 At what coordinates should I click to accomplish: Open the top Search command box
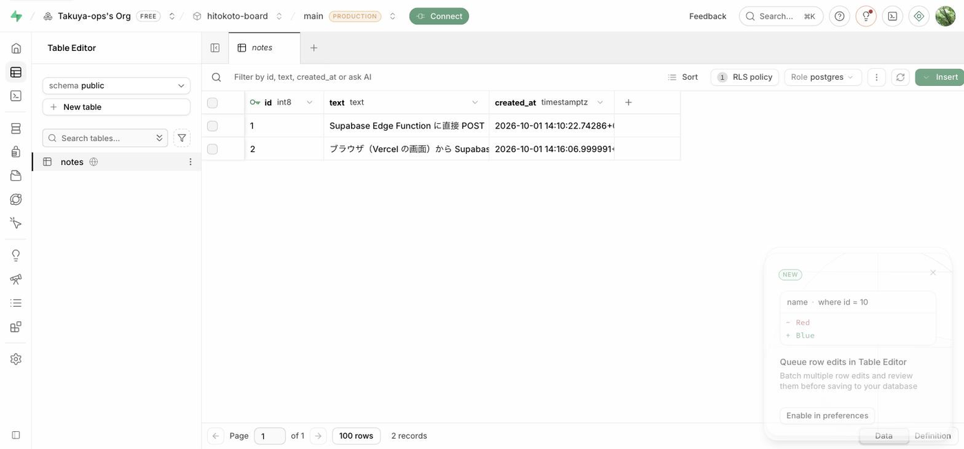coord(782,16)
